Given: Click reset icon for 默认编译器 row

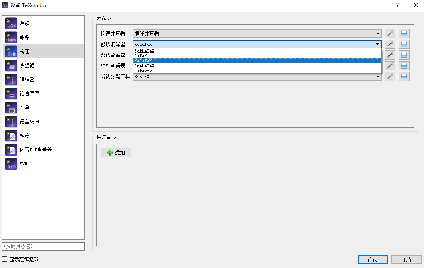Looking at the screenshot, I should pyautogui.click(x=404, y=44).
